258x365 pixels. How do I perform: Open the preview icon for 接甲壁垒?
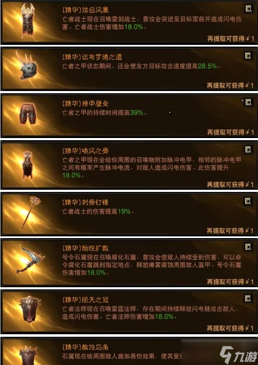pyautogui.click(x=248, y=103)
